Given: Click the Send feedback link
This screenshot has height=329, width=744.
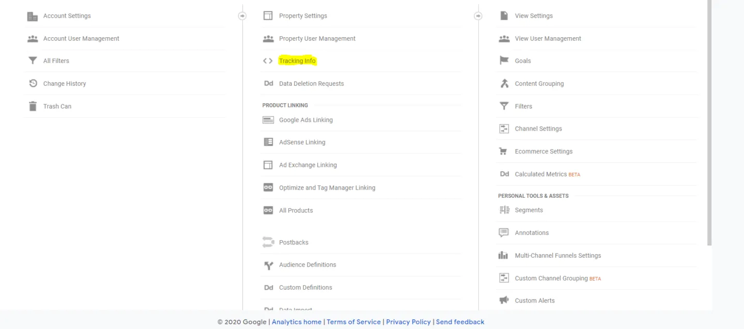Looking at the screenshot, I should 460,321.
